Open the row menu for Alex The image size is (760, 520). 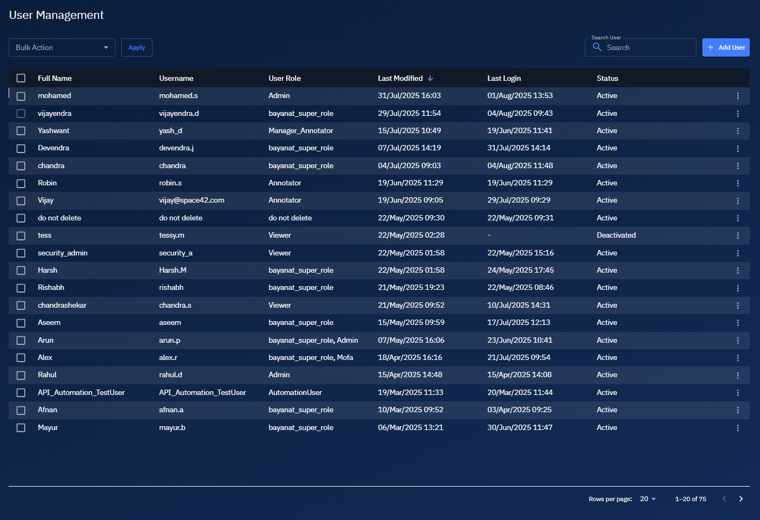tap(737, 358)
